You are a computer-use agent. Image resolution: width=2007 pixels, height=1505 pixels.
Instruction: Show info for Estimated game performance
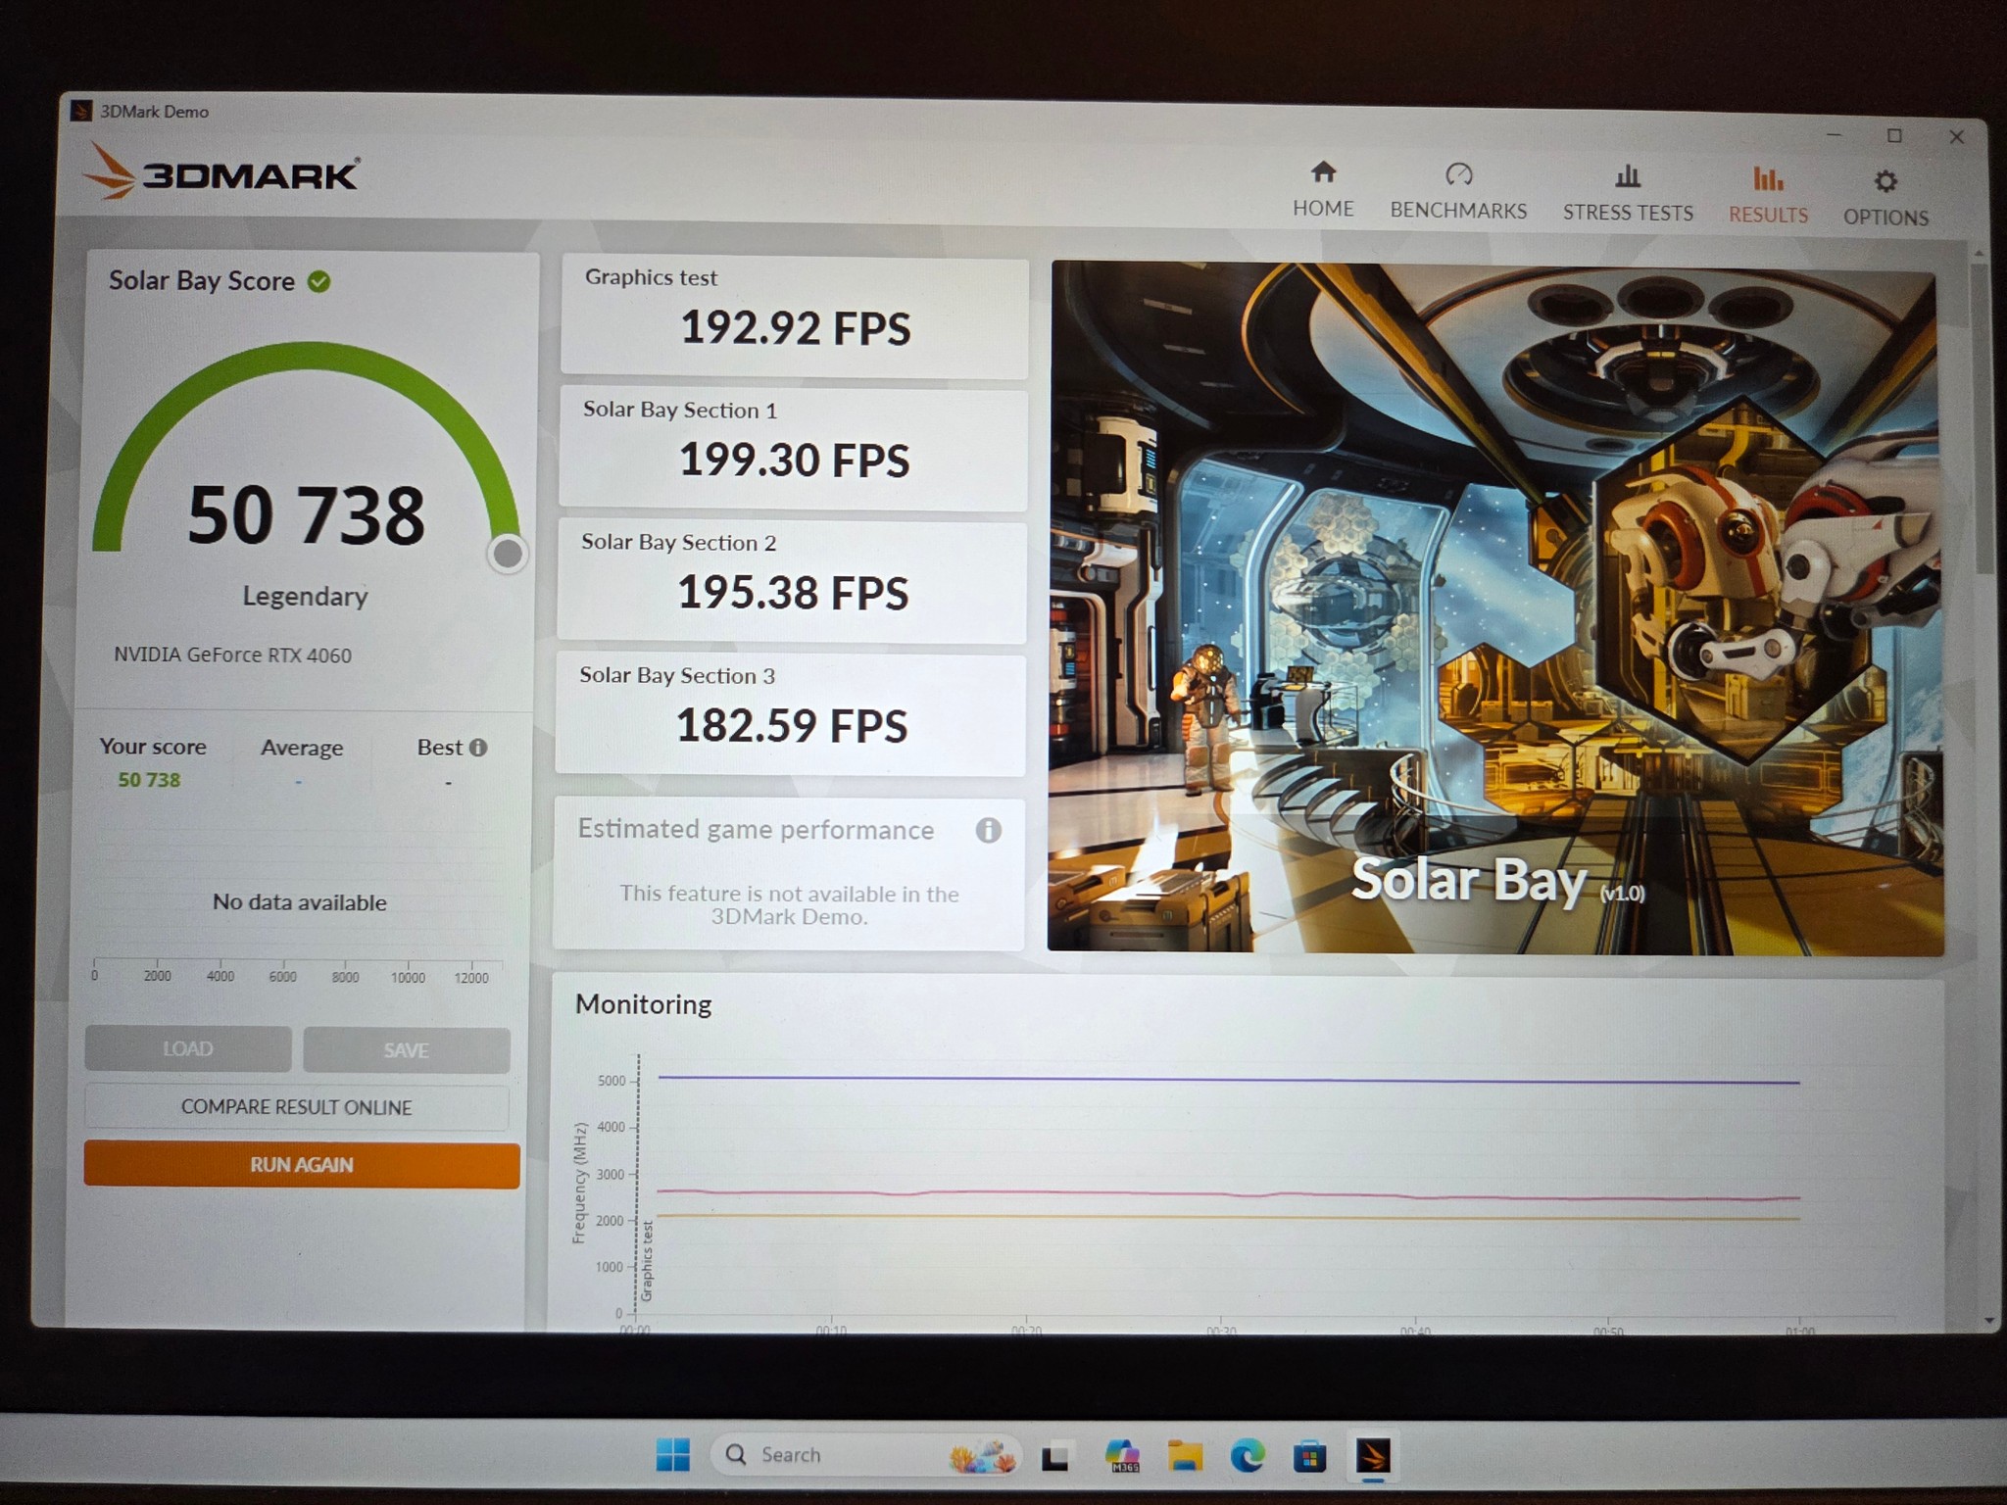[988, 831]
